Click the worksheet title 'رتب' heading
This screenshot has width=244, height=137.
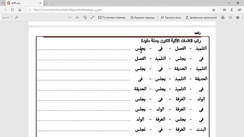[x=197, y=33]
